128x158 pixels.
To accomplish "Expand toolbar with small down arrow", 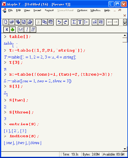I will 125,24.
